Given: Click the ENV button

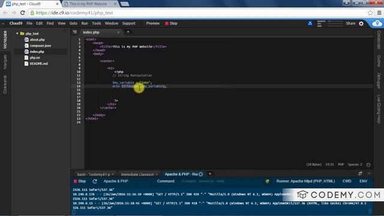Looking at the screenshot, I should tap(364, 181).
